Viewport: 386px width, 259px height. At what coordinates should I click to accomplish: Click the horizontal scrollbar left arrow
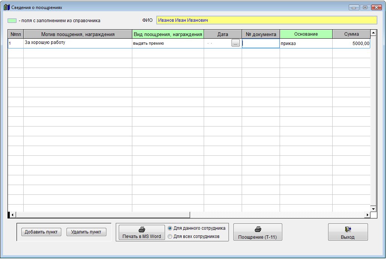click(x=12, y=215)
